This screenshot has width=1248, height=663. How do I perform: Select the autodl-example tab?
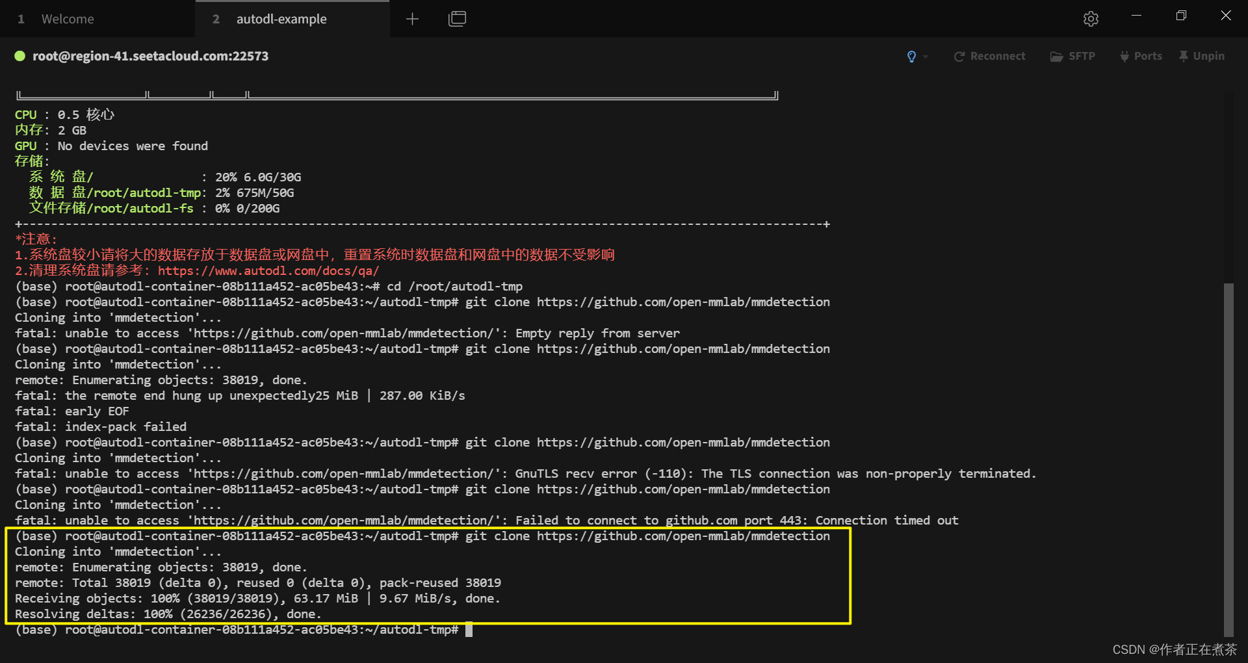[292, 19]
